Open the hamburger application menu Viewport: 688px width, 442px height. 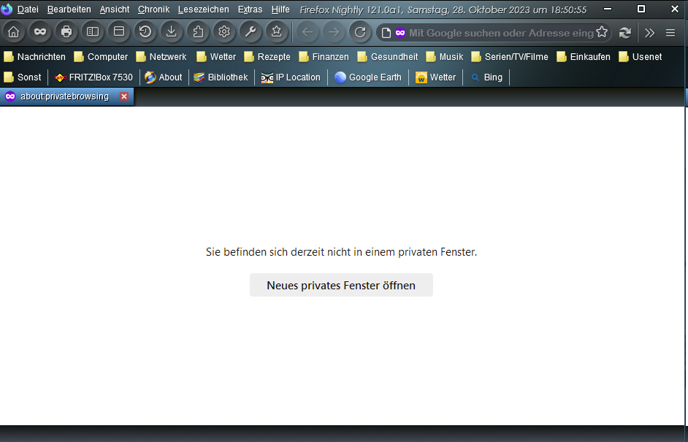click(670, 32)
